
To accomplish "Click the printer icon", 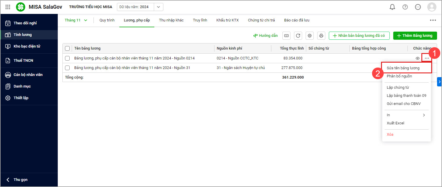I will pyautogui.click(x=321, y=36).
